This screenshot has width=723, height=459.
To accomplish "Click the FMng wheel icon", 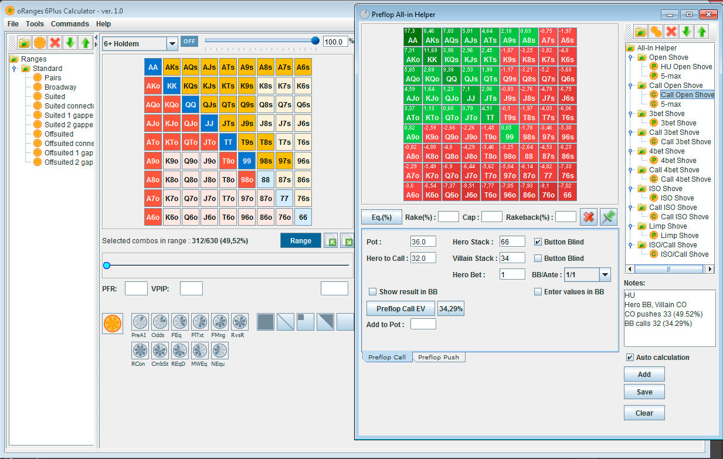I will coord(219,321).
